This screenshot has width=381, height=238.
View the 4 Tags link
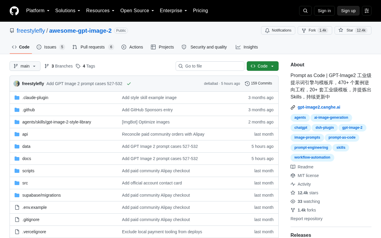coord(85,66)
